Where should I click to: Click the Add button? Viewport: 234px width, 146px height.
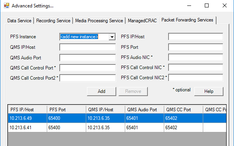tap(101, 91)
